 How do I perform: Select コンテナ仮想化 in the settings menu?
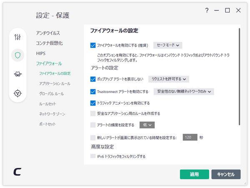pyautogui.click(x=50, y=43)
